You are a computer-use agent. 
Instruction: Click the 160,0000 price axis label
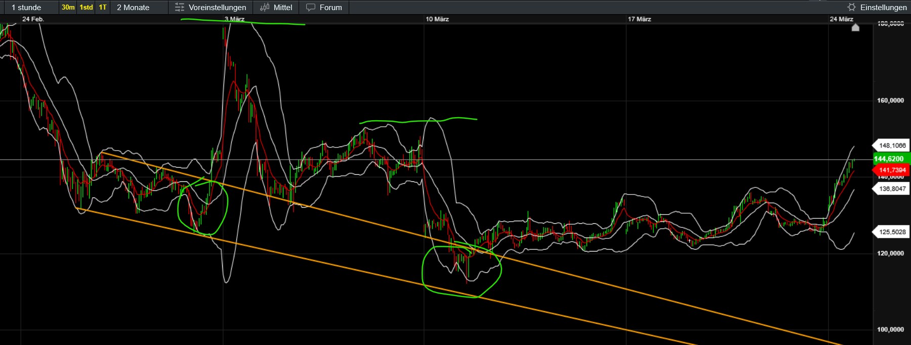pyautogui.click(x=890, y=100)
